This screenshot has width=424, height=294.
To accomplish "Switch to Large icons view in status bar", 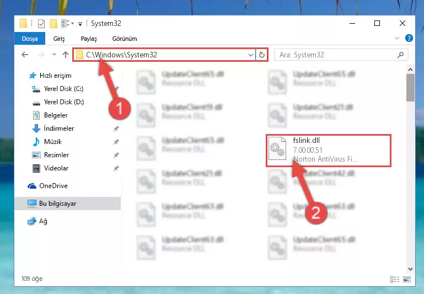I will tap(407, 279).
